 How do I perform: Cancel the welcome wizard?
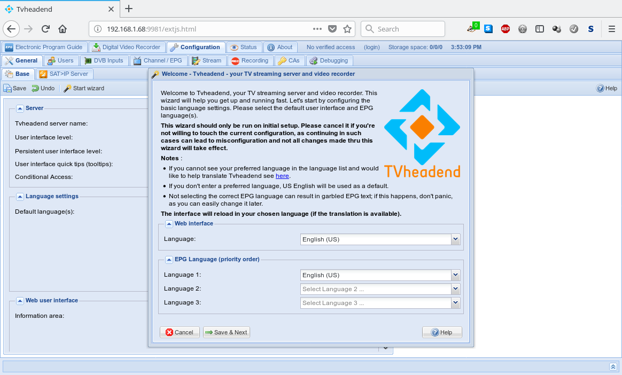[x=180, y=332]
